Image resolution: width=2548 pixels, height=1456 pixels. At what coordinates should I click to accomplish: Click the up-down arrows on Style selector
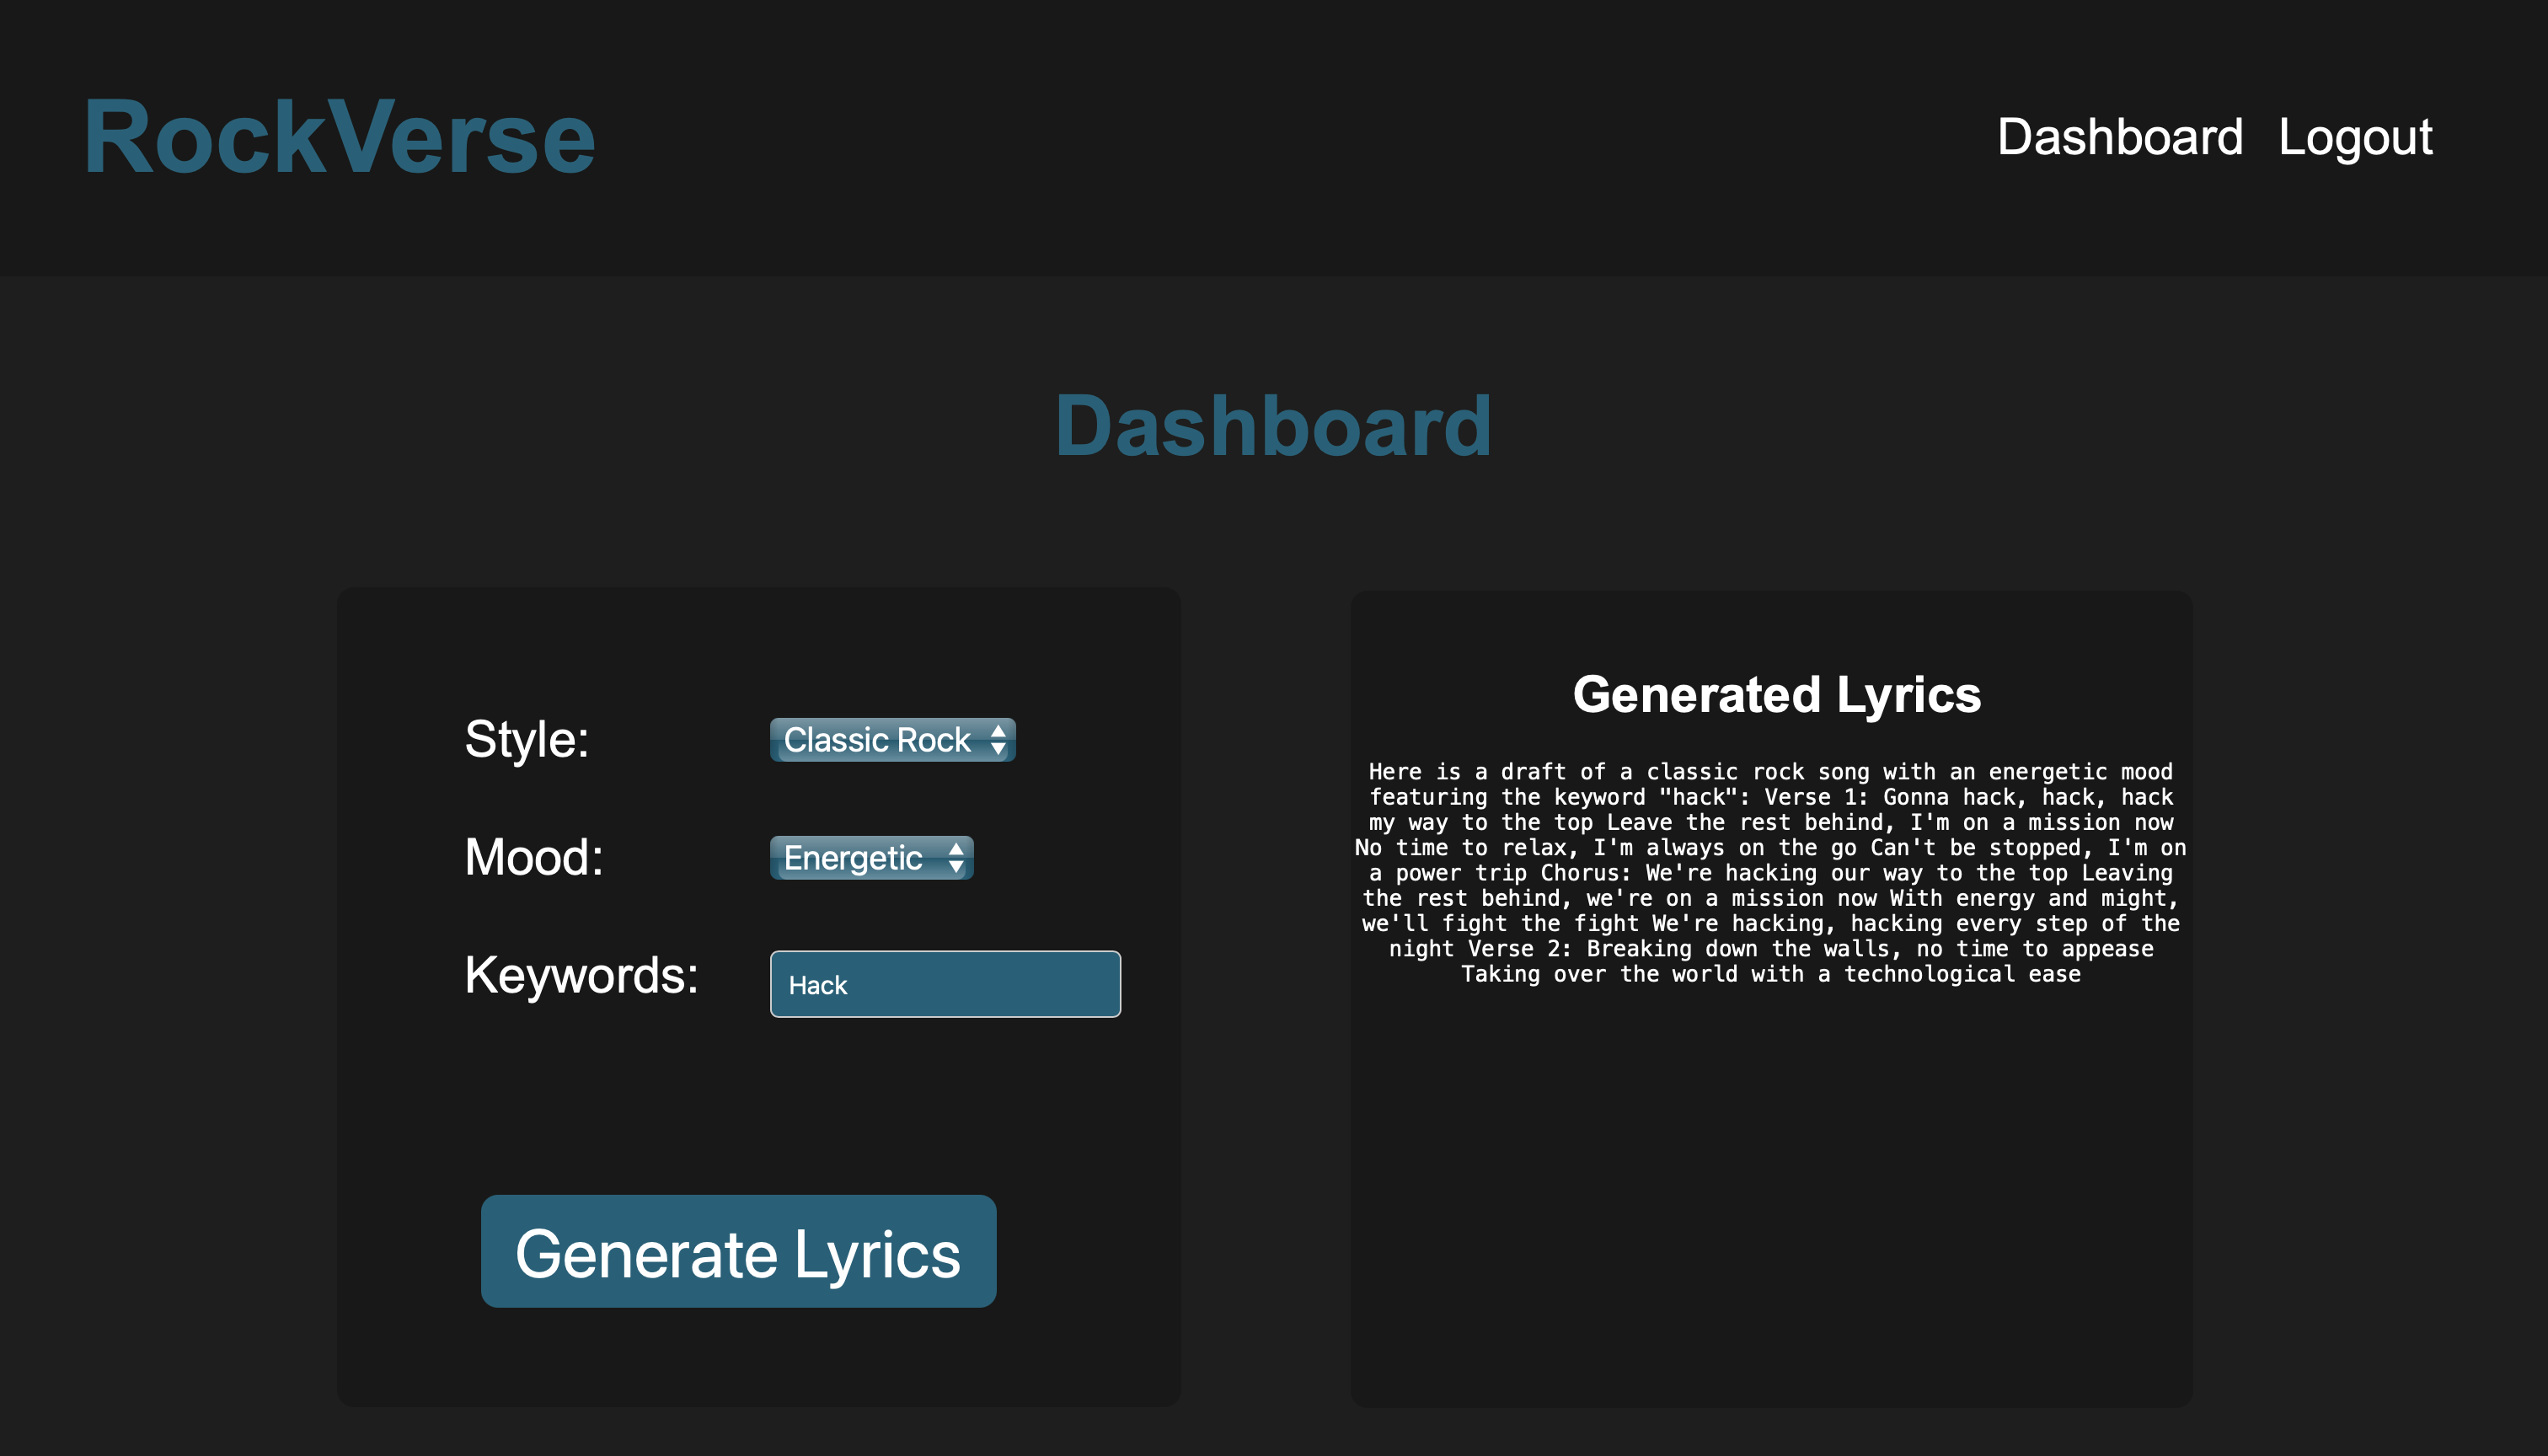coord(998,740)
